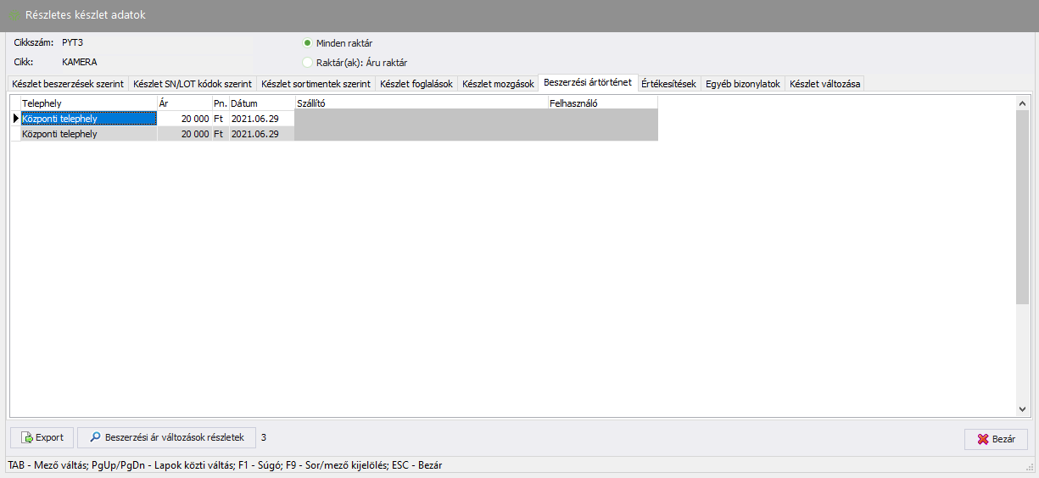Click the app icon in title bar
The image size is (1039, 478).
pos(14,15)
